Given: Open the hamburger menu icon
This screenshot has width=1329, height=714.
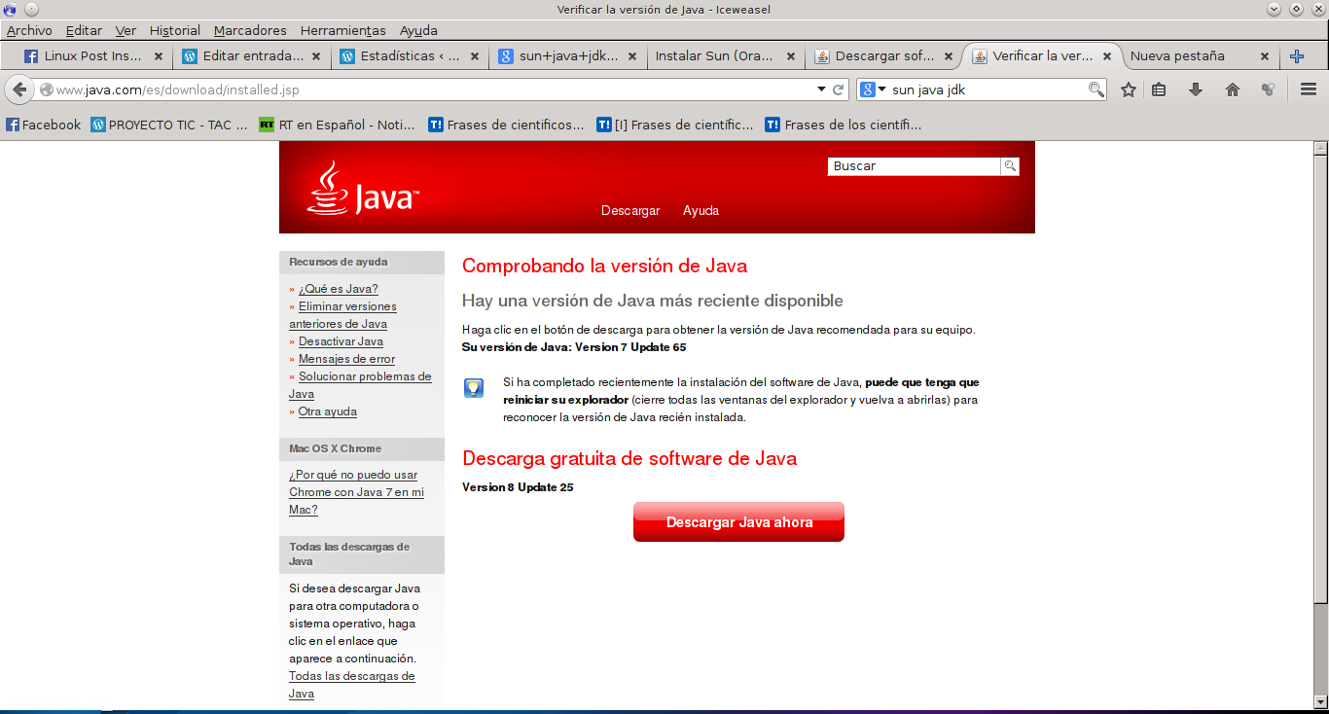Looking at the screenshot, I should tap(1309, 89).
